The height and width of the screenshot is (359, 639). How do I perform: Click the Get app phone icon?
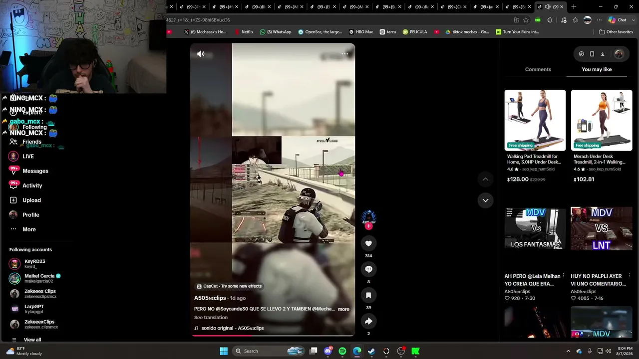592,54
